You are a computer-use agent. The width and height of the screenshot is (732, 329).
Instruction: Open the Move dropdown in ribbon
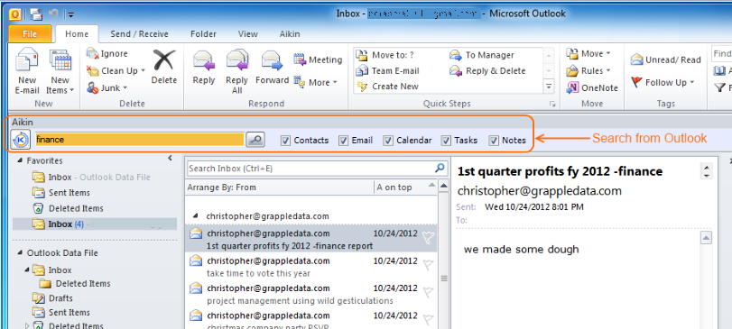click(588, 53)
